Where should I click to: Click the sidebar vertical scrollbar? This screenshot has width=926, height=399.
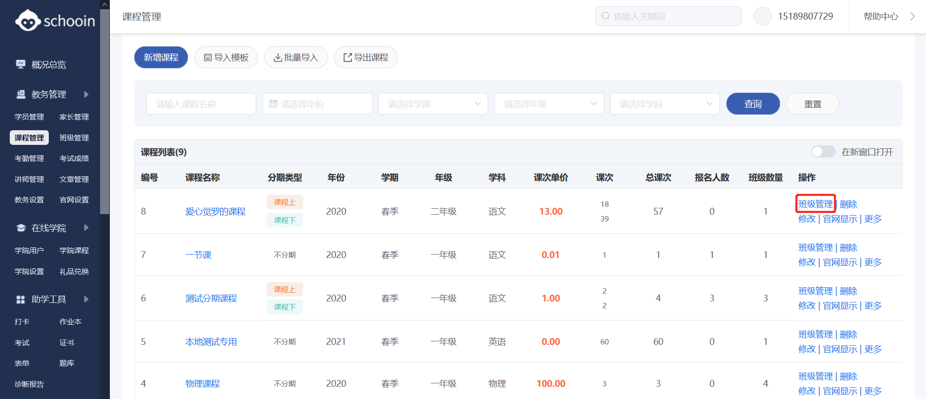tap(104, 111)
